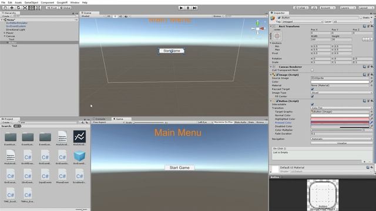The width and height of the screenshot is (376, 211).
Task: Select the Rect Transform tool in the toolbar
Action: tap(32, 8)
